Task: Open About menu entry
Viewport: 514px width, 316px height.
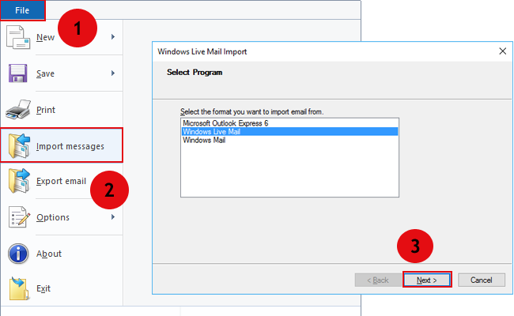Action: [x=49, y=254]
